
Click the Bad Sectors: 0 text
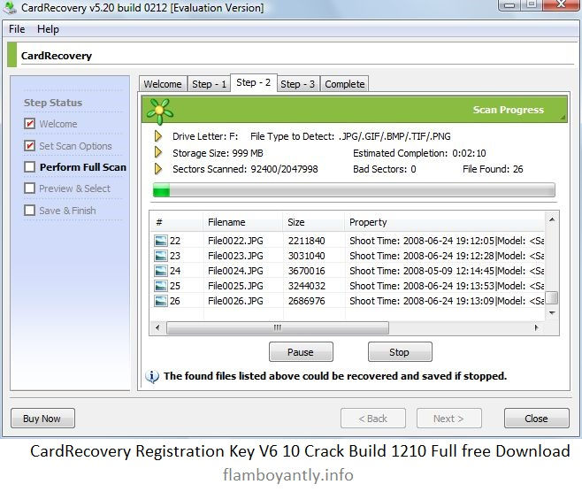tap(385, 169)
